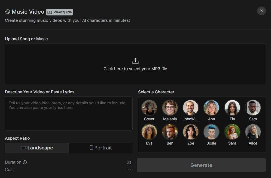Select the Tia character avatar

232,108
